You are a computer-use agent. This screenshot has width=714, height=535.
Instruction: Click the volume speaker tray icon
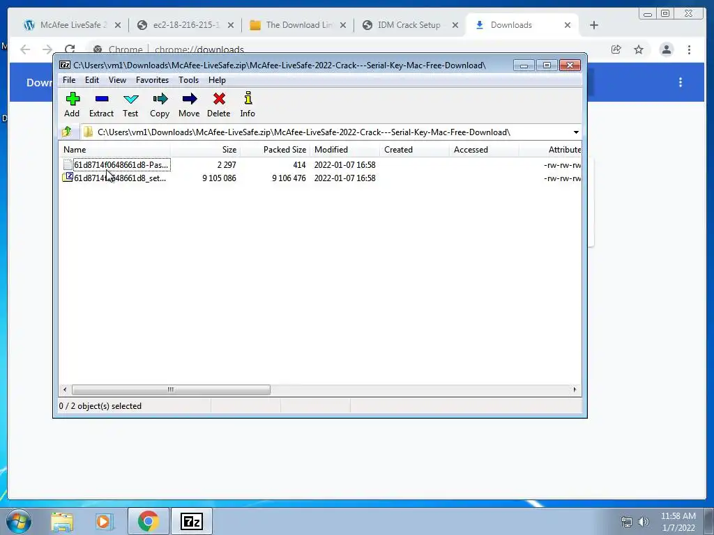point(644,522)
